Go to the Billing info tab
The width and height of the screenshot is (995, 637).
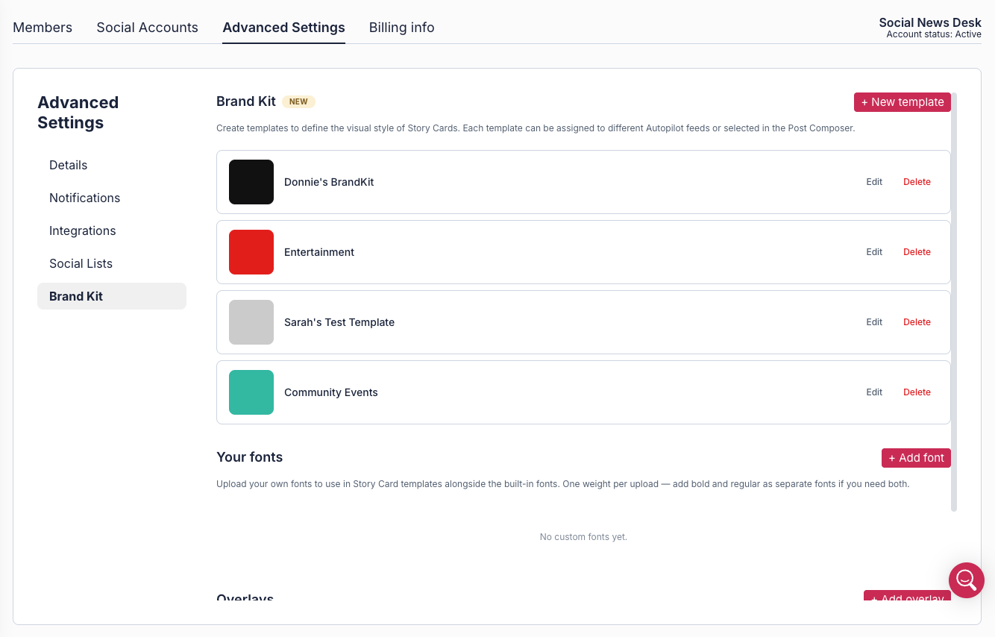[401, 28]
